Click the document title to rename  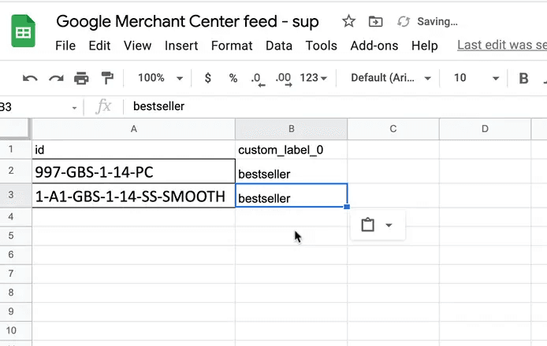tap(188, 21)
